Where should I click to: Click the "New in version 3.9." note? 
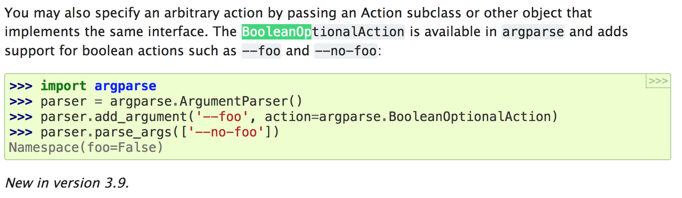[67, 183]
